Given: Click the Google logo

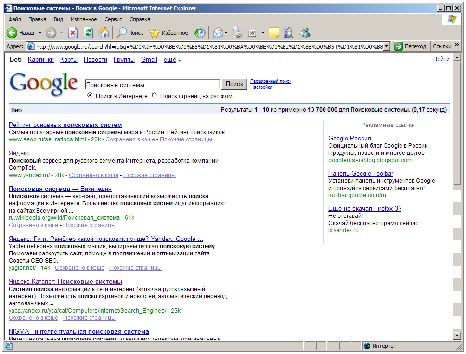Looking at the screenshot, I should coord(45,84).
